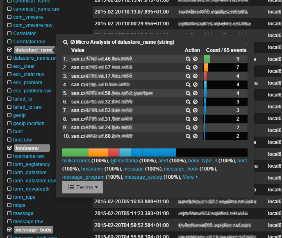
Task: Close the Micro Analysis popup
Action: (245, 42)
